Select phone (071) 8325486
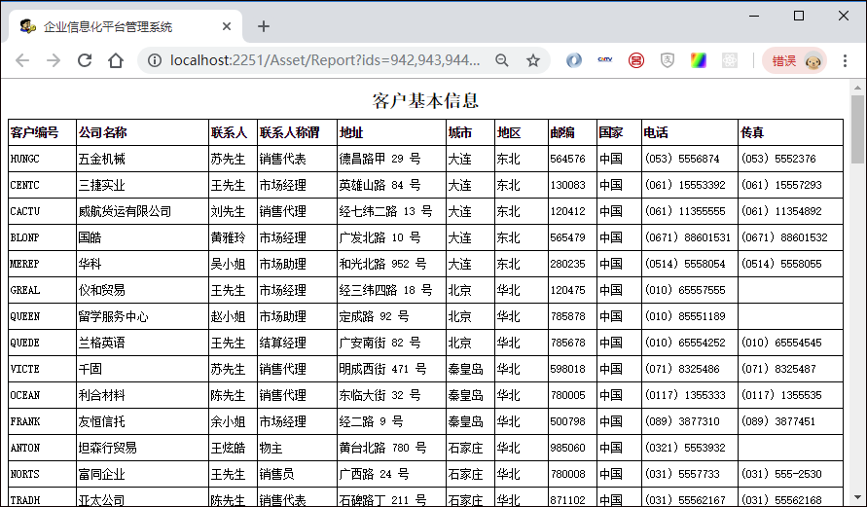This screenshot has height=507, width=867. 682,369
